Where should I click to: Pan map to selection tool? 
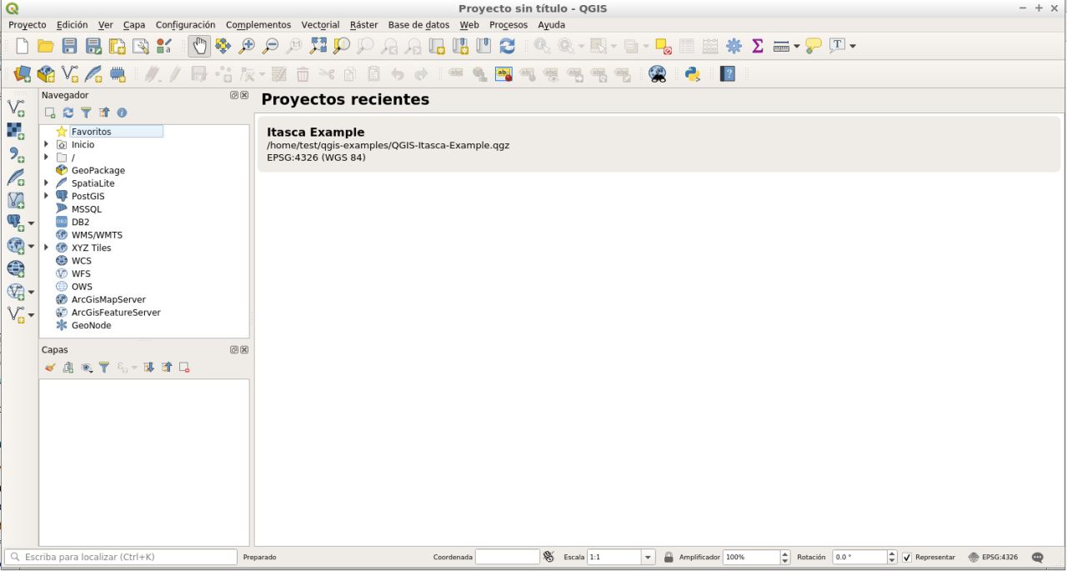(x=223, y=46)
